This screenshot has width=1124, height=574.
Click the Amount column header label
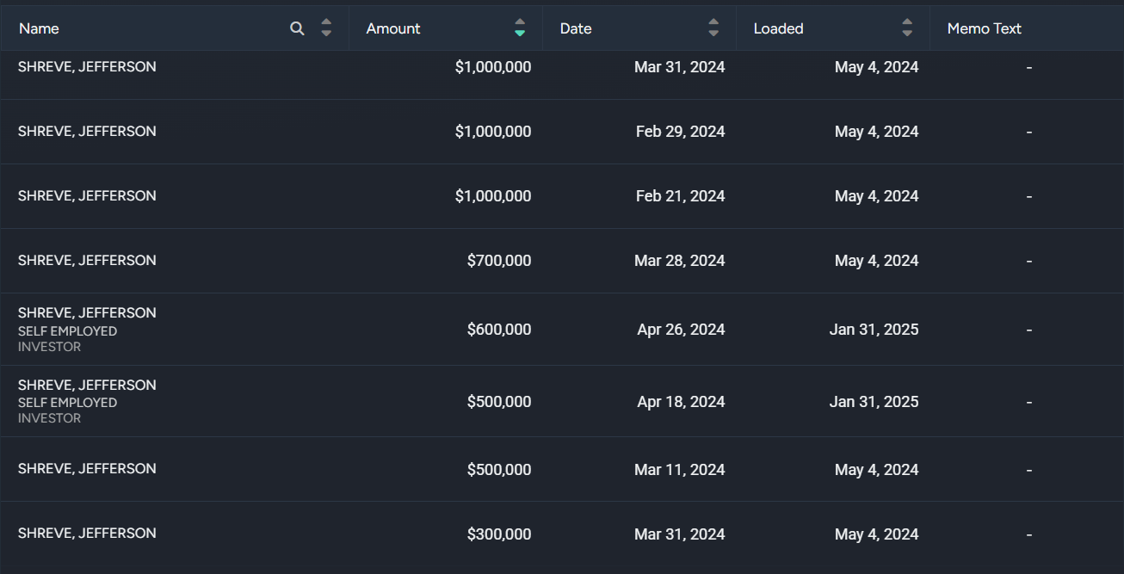[393, 28]
